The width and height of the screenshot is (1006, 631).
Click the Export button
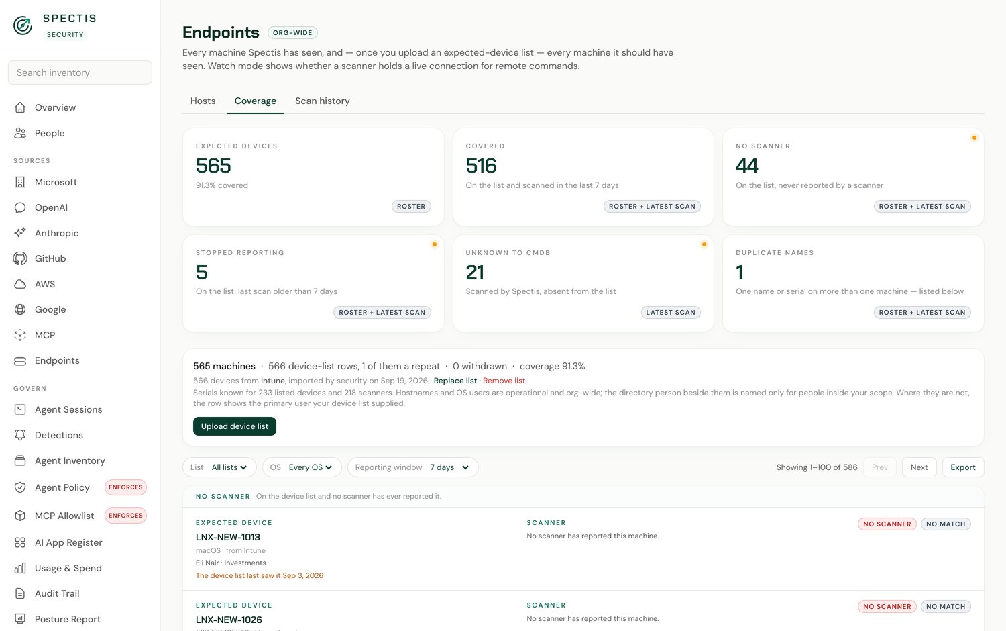click(963, 467)
